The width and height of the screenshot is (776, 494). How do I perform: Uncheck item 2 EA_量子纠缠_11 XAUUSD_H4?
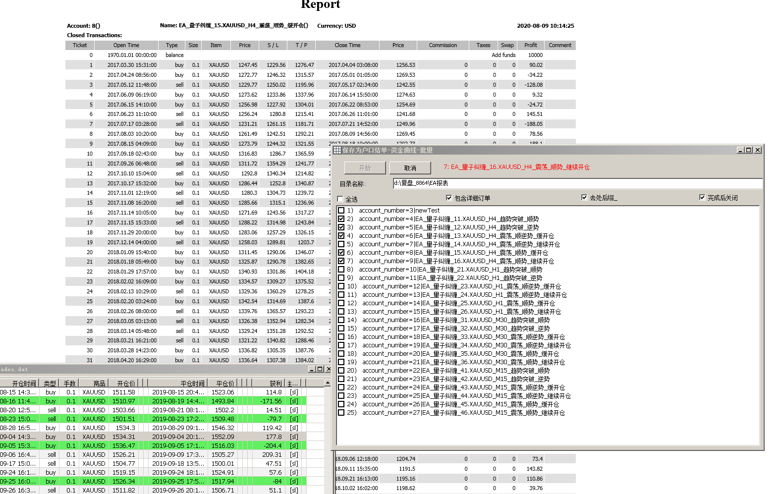tap(341, 219)
